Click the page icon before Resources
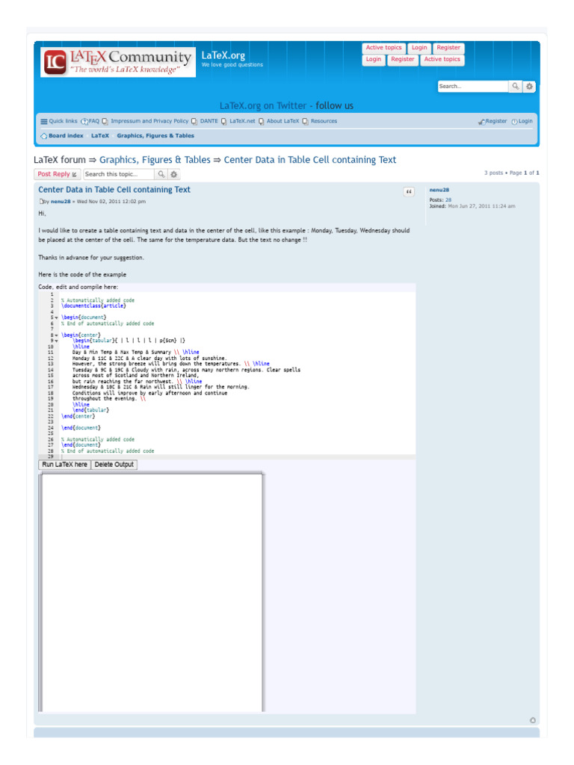The width and height of the screenshot is (574, 765). tap(305, 122)
